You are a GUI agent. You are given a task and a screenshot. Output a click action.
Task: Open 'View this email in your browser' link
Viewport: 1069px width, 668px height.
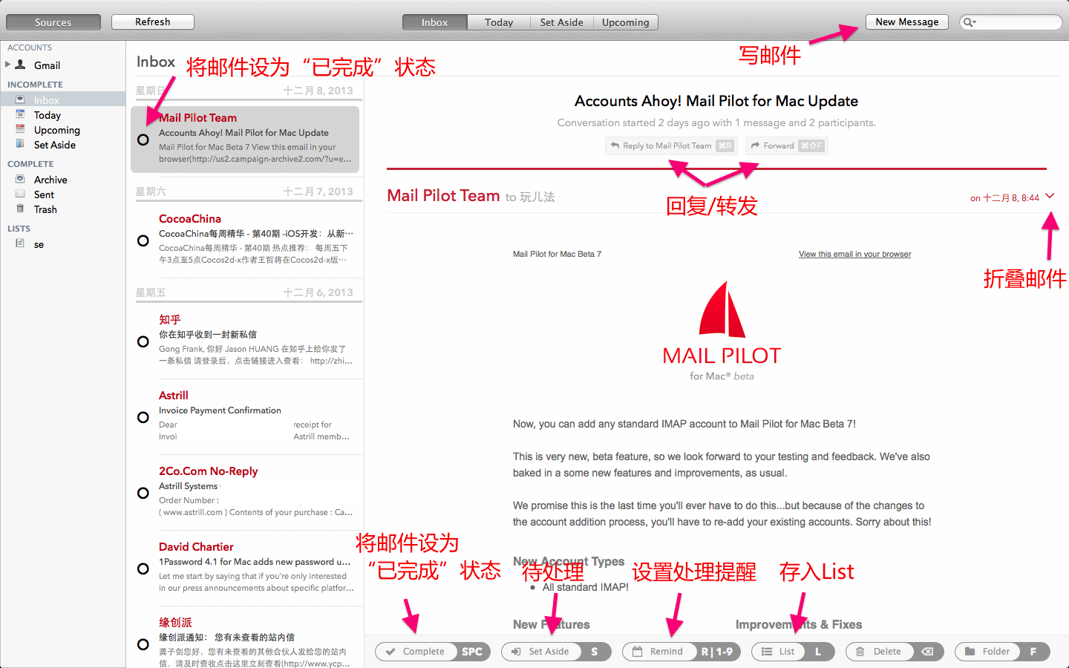(x=854, y=254)
